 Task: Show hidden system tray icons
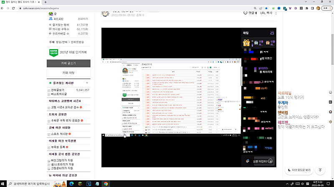click(287, 184)
